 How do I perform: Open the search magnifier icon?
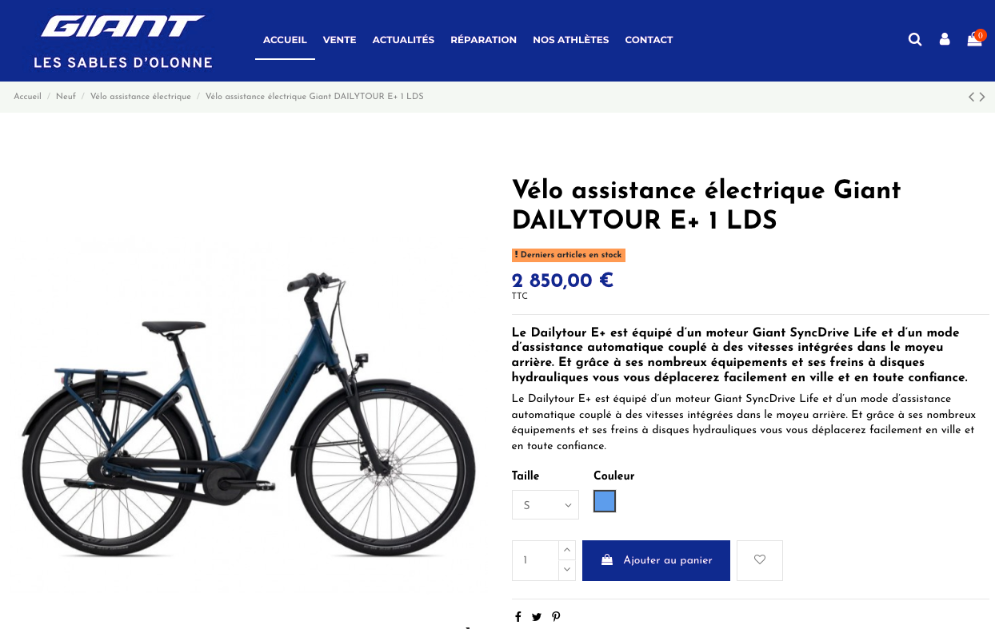[915, 39]
